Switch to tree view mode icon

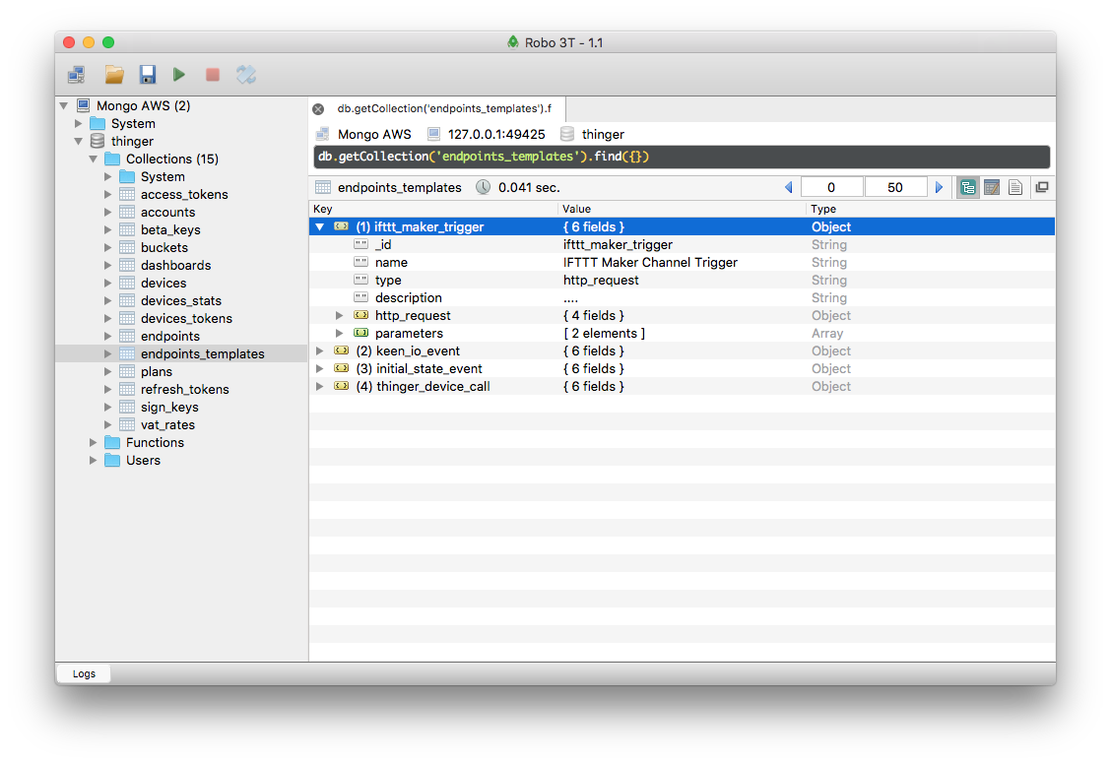(968, 188)
